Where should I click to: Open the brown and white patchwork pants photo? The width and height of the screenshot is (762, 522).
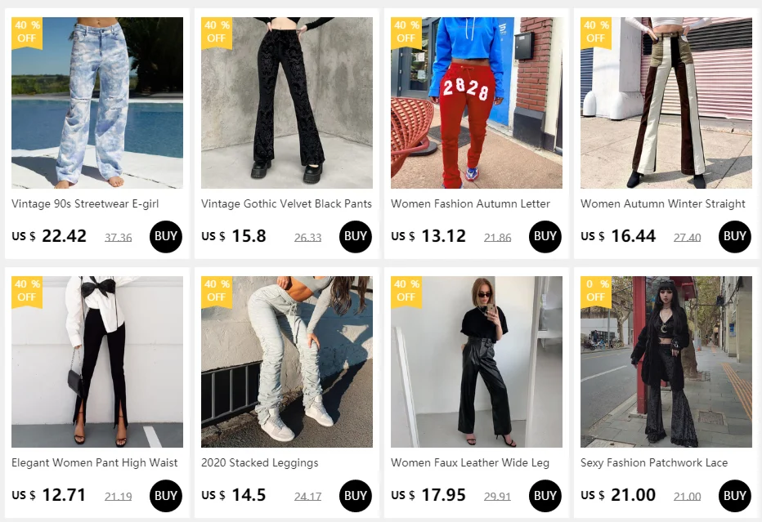(666, 103)
